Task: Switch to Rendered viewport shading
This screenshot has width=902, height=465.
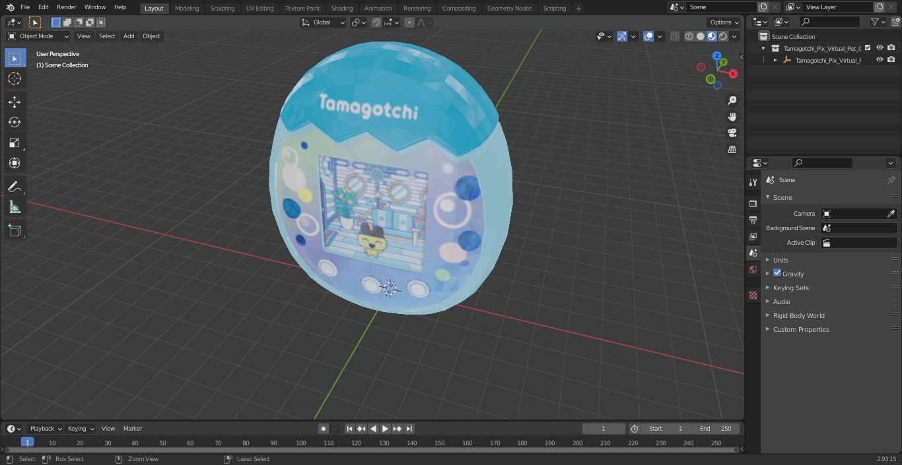Action: [723, 36]
